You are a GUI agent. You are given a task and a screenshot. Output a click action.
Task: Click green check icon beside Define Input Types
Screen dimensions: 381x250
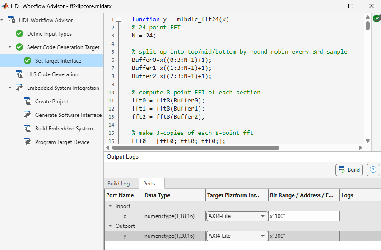click(19, 33)
